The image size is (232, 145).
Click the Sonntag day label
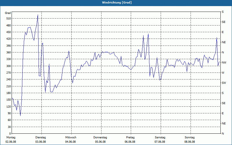click(x=190, y=137)
